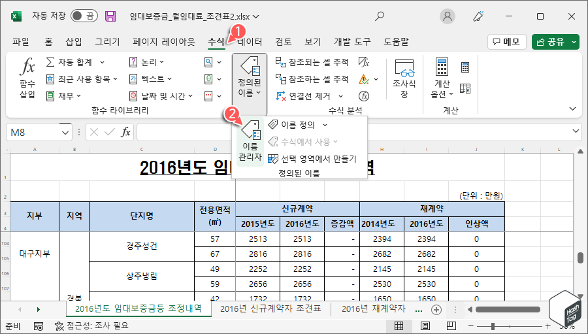Open the File (파일) tab
Viewport: 588px width, 334px height.
tap(21, 42)
